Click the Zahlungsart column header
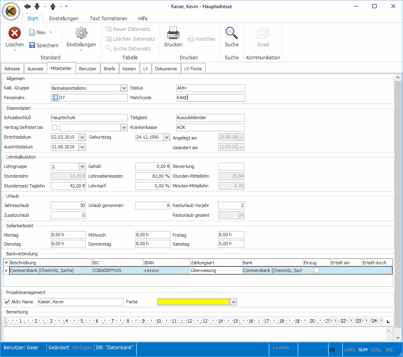Viewport: 403px width, 357px height. 216,263
